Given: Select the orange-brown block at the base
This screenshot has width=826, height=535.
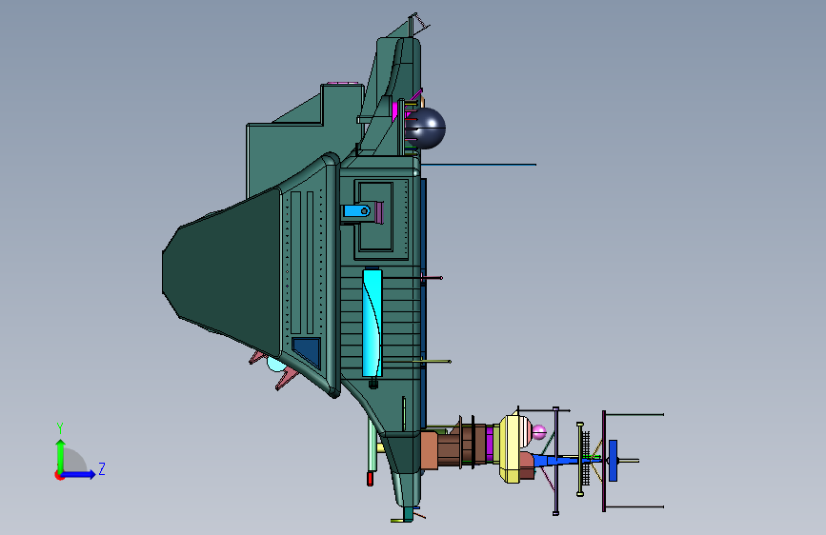Looking at the screenshot, I should [x=429, y=450].
